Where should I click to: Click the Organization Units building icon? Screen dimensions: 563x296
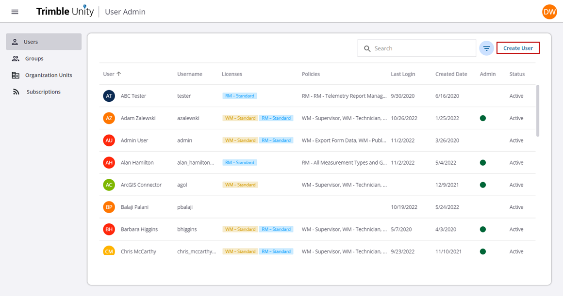(x=16, y=75)
